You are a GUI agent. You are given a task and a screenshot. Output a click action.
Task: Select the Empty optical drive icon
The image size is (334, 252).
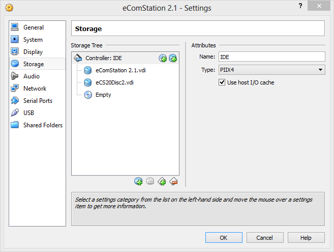(x=88, y=95)
